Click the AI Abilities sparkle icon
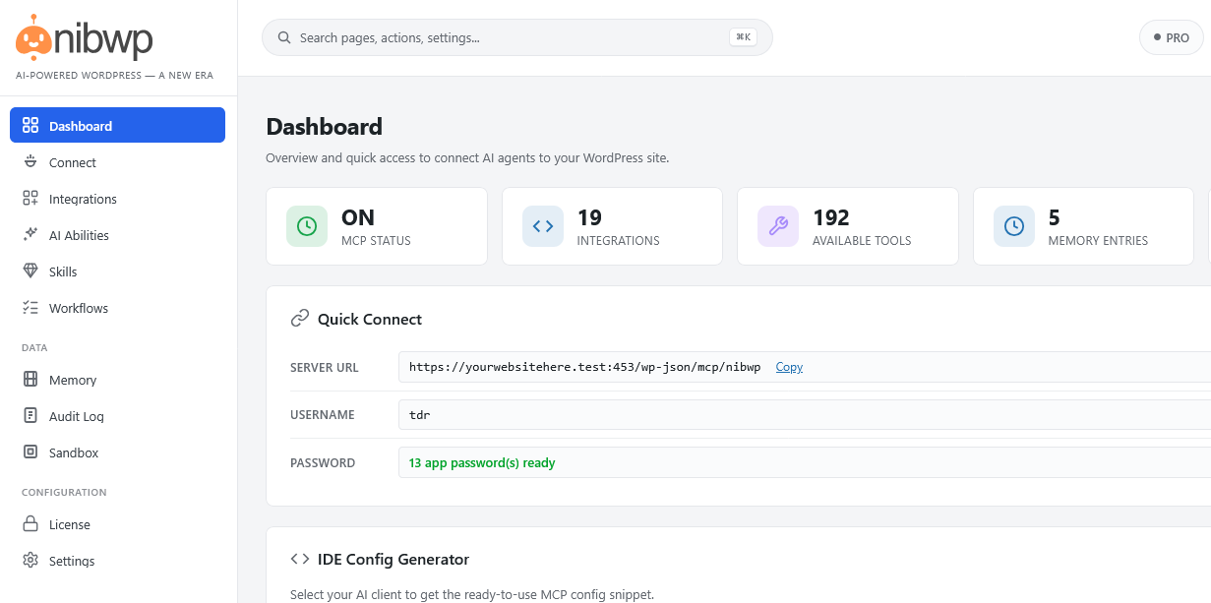Image resolution: width=1211 pixels, height=603 pixels. 30,235
